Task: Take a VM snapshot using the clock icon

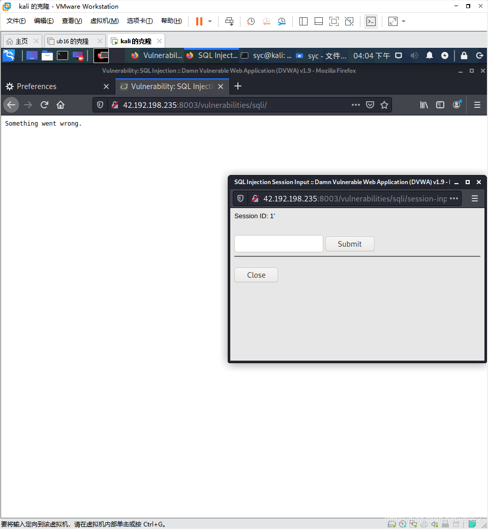Action: 251,21
